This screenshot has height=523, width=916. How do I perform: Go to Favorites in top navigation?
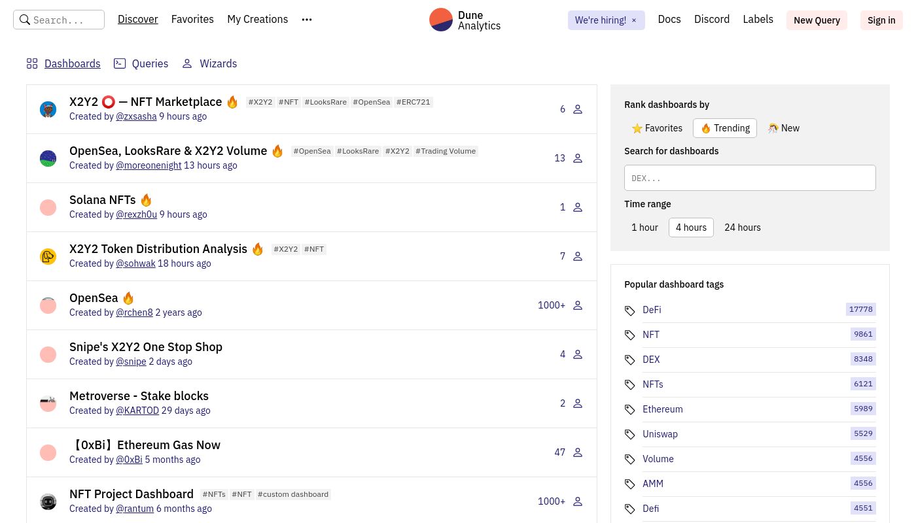click(192, 20)
